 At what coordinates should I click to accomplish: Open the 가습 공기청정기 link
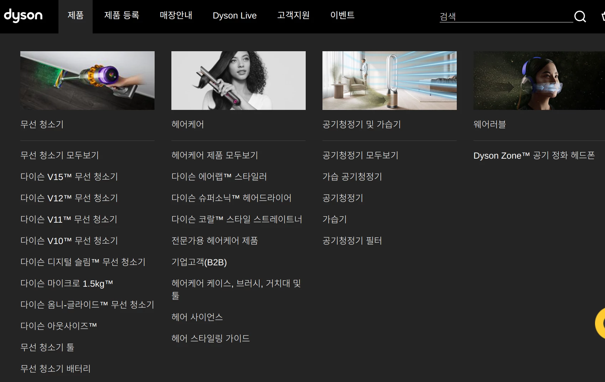(352, 176)
